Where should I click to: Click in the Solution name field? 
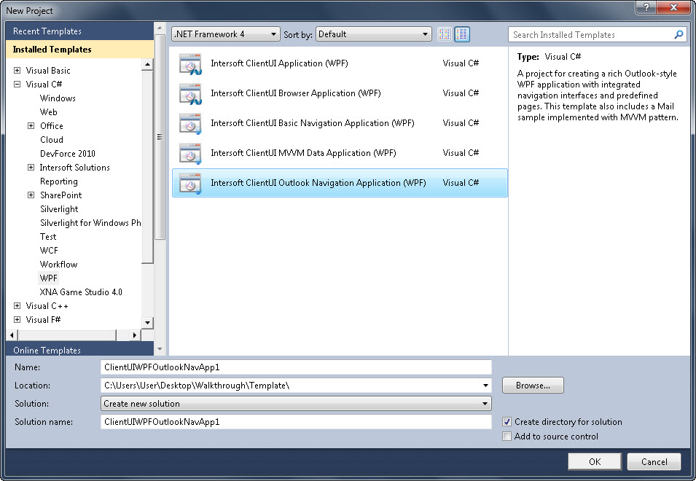(296, 421)
